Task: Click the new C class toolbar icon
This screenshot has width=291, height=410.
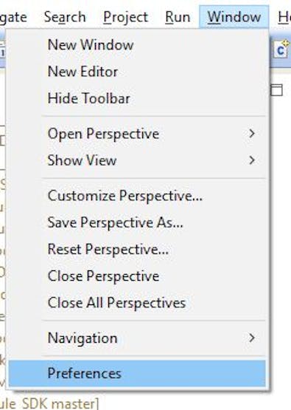Action: pos(282,49)
